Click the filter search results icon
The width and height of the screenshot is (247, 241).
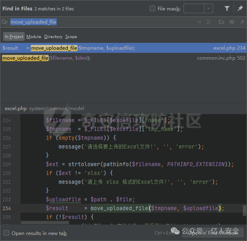tap(227, 8)
